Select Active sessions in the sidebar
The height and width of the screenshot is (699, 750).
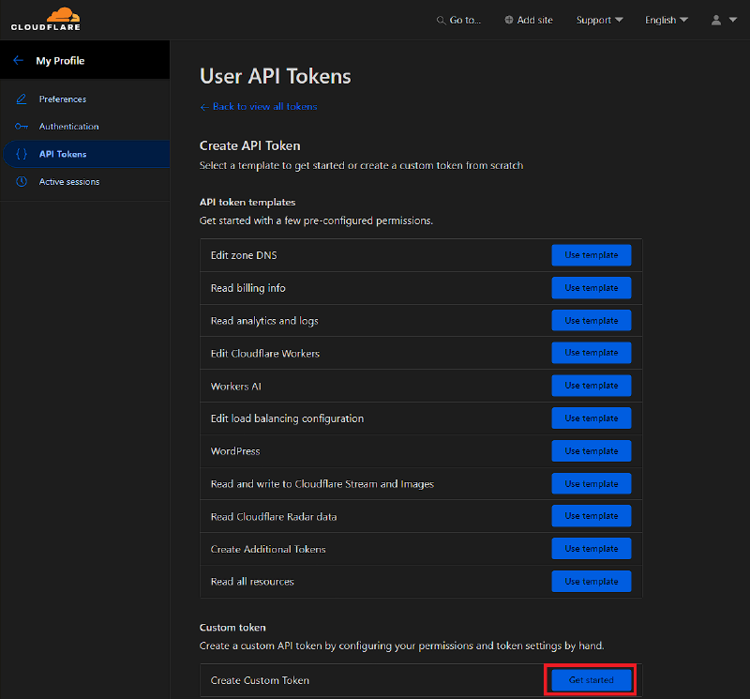(x=68, y=182)
